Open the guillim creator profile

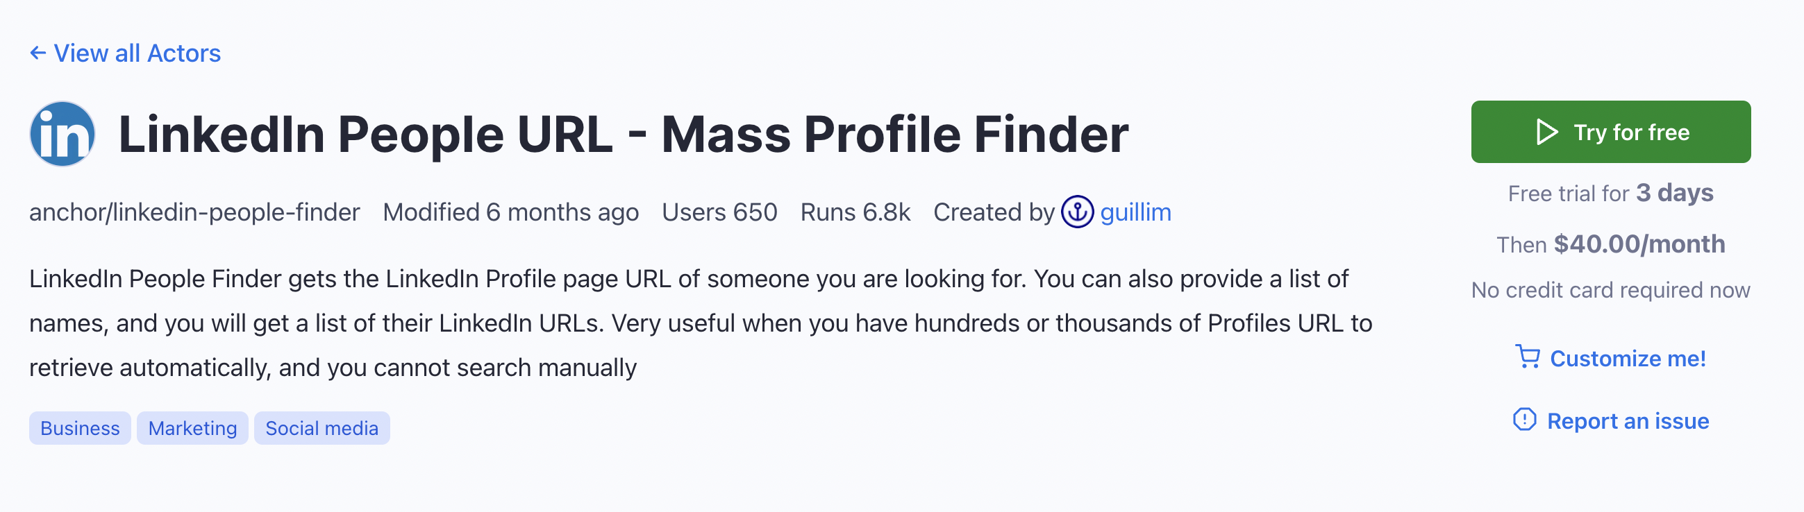[1135, 212]
